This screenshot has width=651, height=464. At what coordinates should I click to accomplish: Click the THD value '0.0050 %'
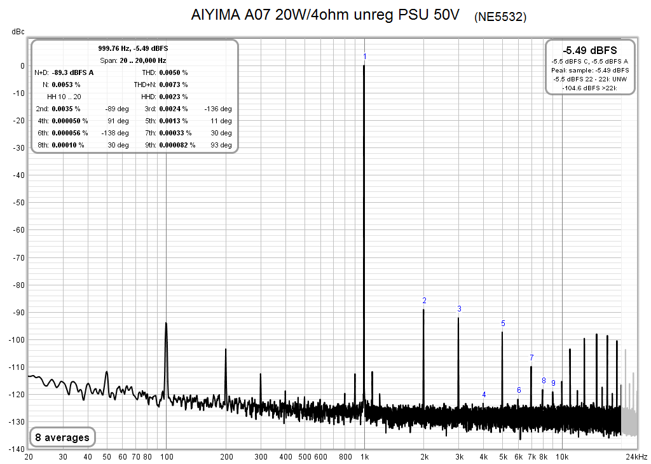174,72
